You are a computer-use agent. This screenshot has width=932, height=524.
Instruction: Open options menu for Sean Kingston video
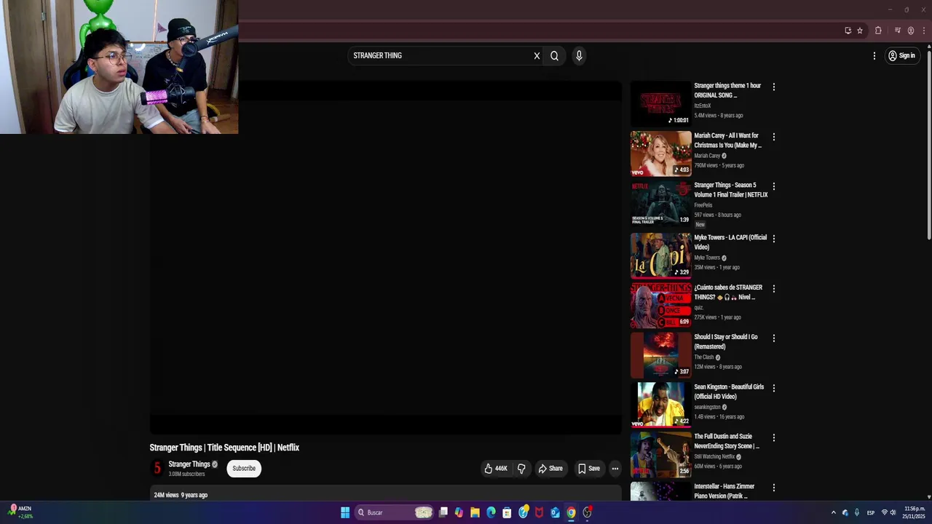coord(773,388)
